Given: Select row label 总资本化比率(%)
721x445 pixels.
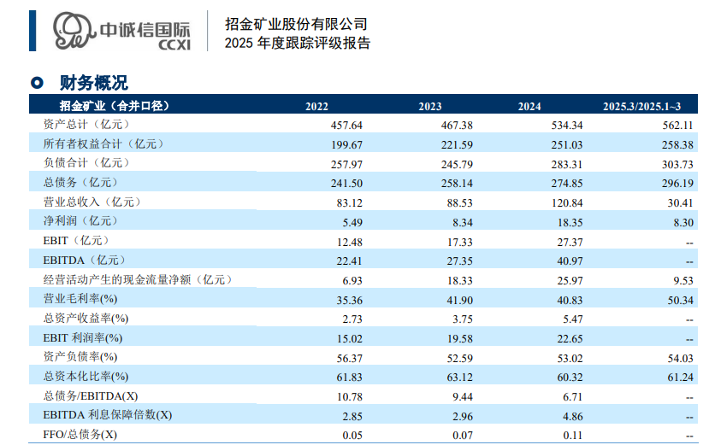Looking at the screenshot, I should pos(86,377).
